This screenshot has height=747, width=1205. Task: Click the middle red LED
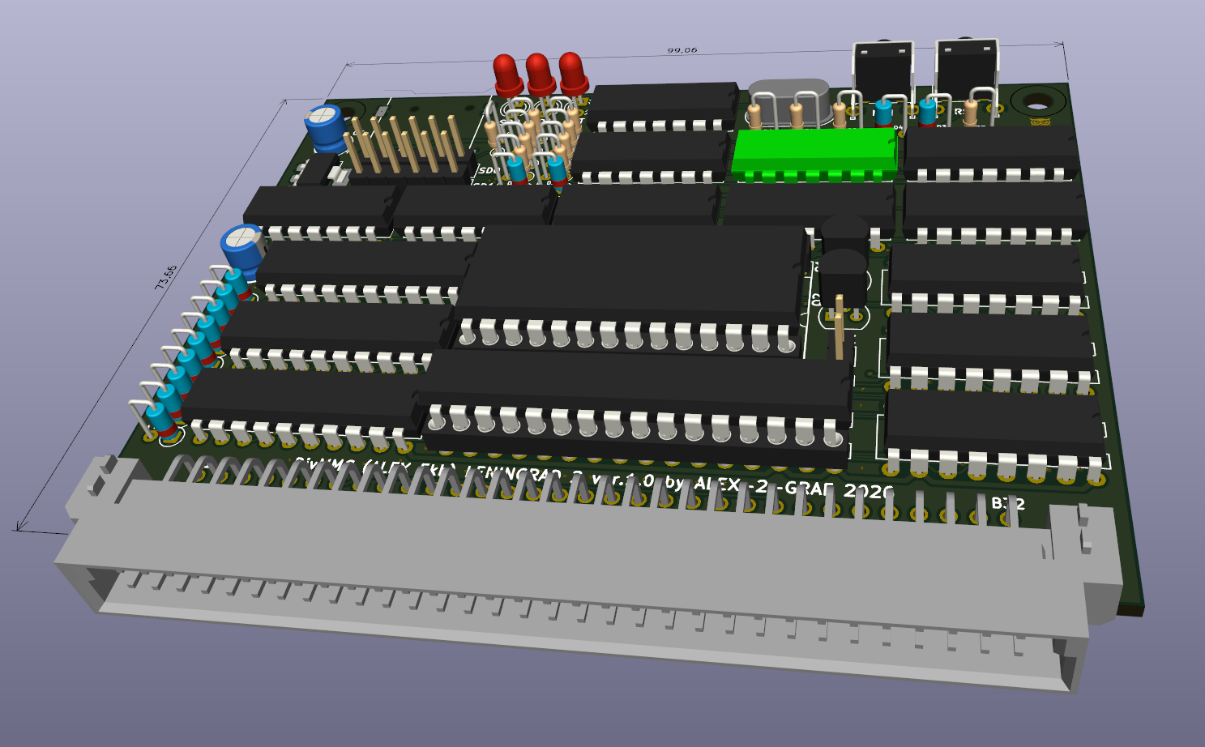click(541, 73)
